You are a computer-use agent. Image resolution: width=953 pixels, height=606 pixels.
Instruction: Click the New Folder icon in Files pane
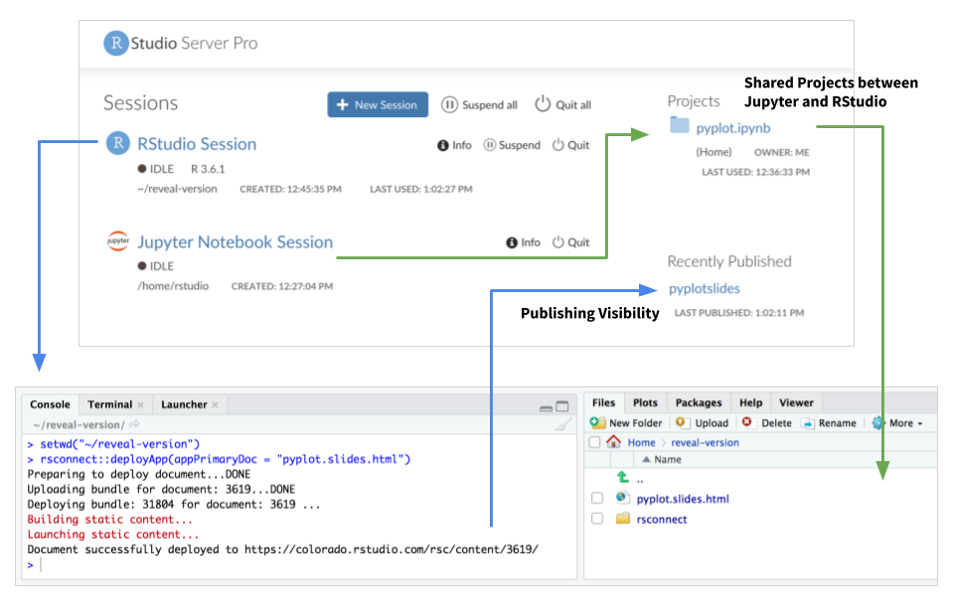tap(597, 421)
